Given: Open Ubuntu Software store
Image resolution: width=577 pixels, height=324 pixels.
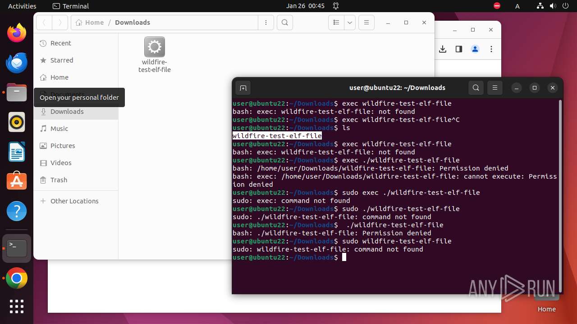Looking at the screenshot, I should tap(17, 181).
